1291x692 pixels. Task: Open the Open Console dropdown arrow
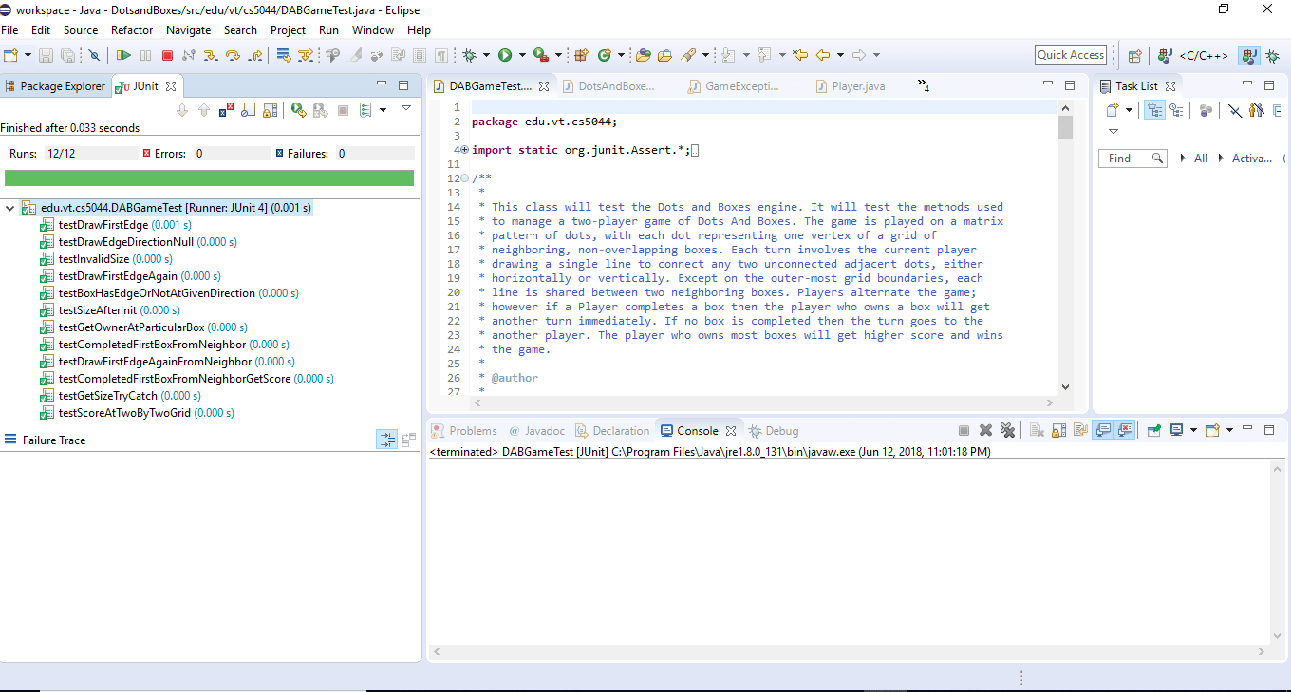tap(1229, 430)
